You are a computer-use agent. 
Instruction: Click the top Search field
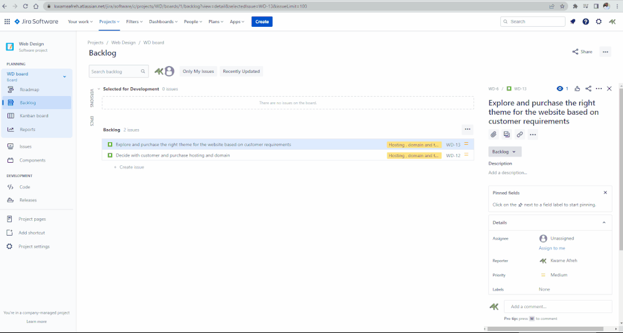pos(533,21)
